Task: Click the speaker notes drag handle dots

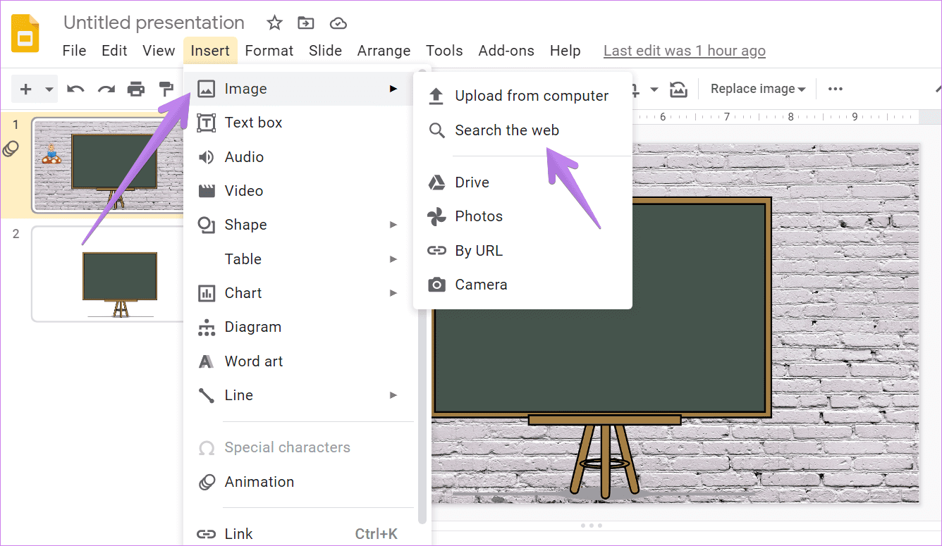Action: [590, 526]
